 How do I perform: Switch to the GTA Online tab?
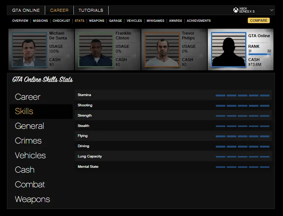tap(26, 10)
